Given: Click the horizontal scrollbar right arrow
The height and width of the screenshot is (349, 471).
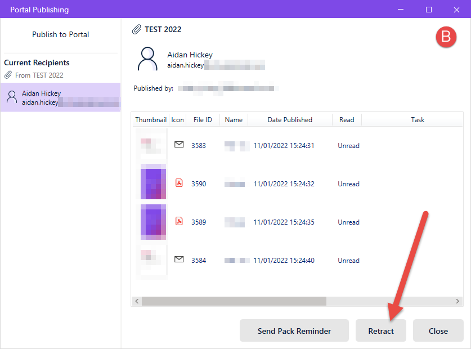Looking at the screenshot, I should point(457,301).
